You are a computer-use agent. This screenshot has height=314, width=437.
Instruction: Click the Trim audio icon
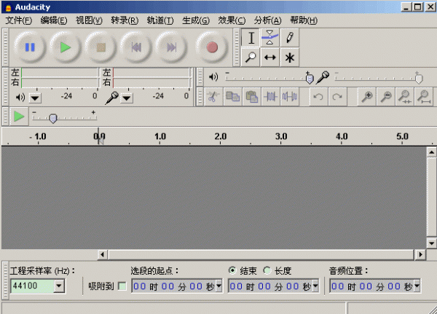click(x=271, y=97)
